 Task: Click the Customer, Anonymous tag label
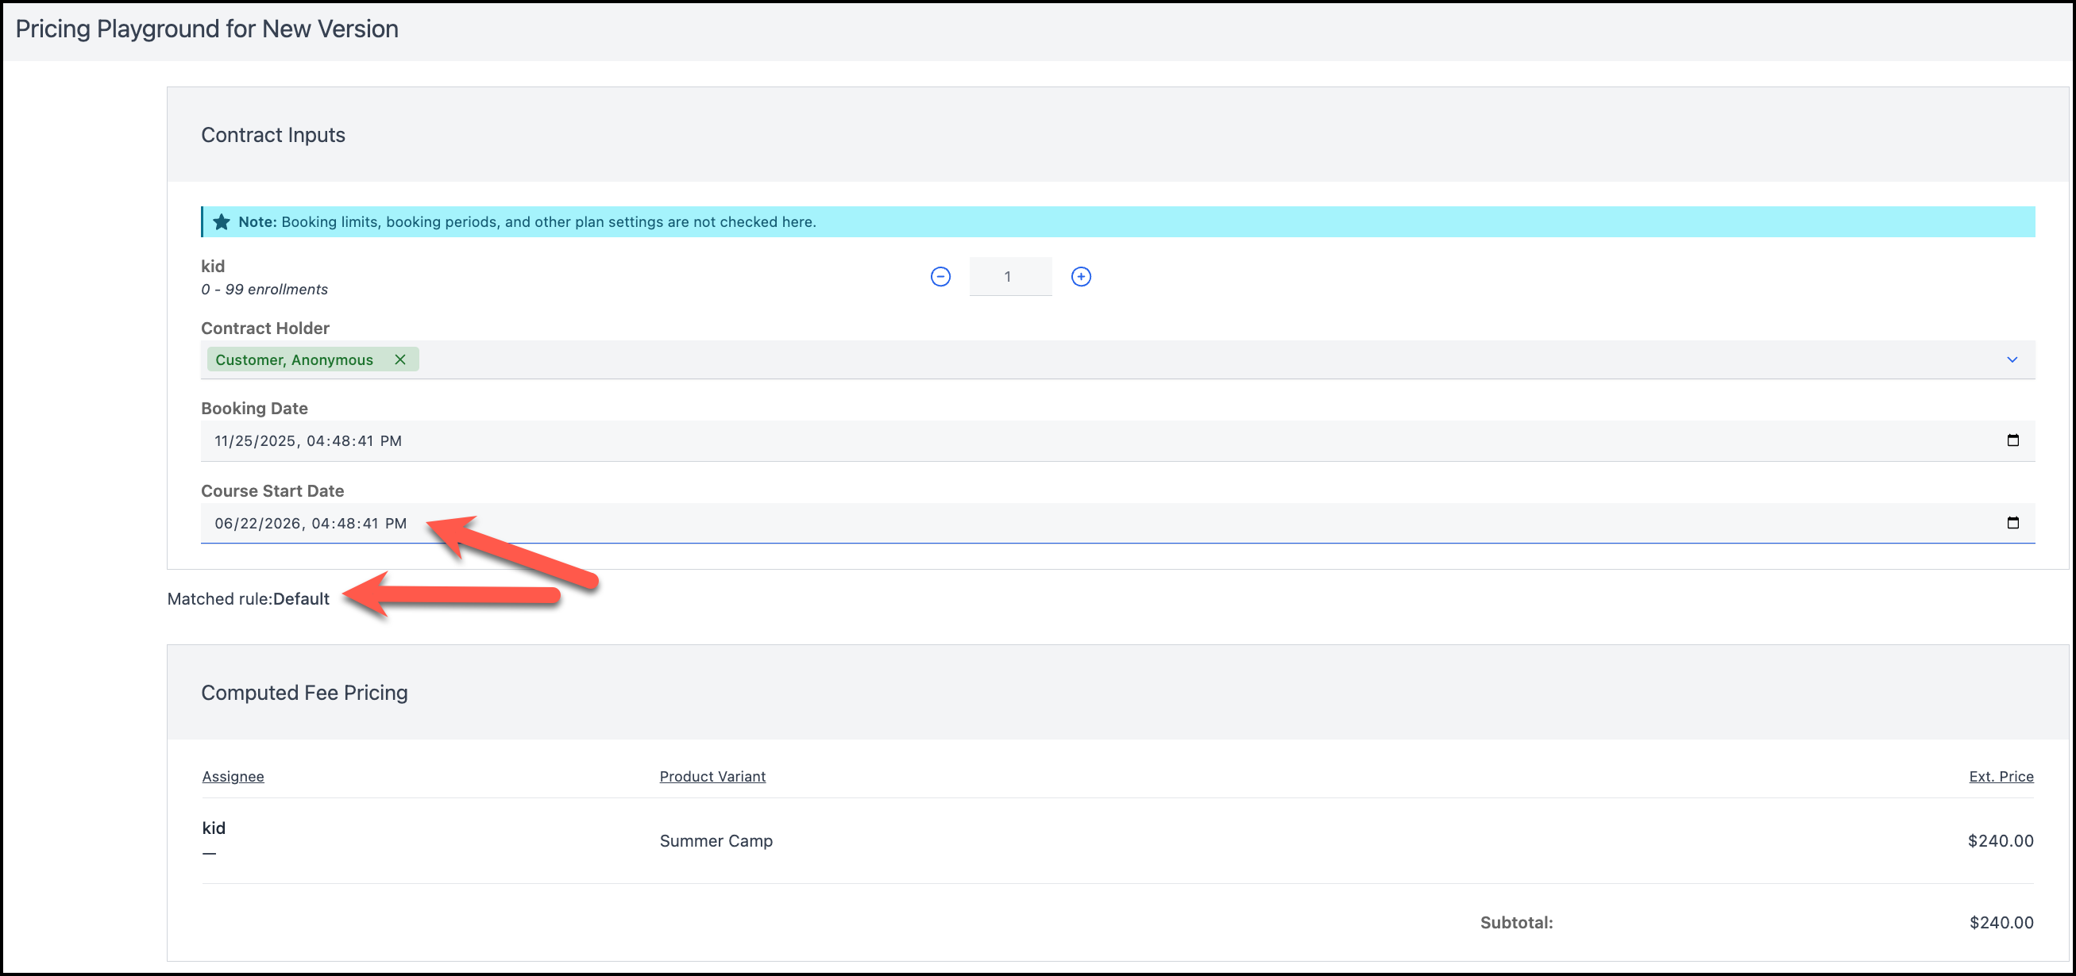pos(294,360)
